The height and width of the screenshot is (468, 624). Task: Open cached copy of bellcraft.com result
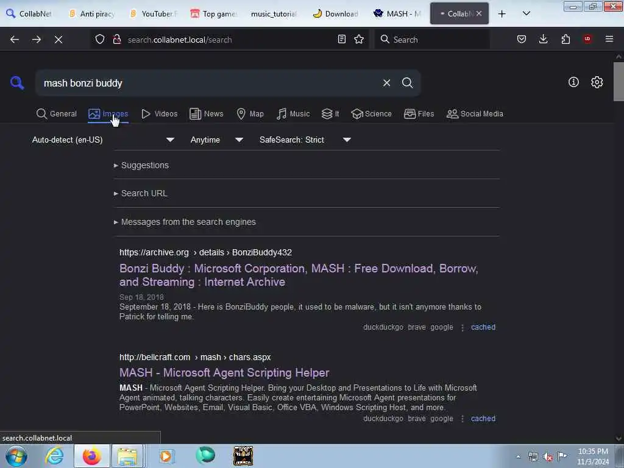point(483,419)
